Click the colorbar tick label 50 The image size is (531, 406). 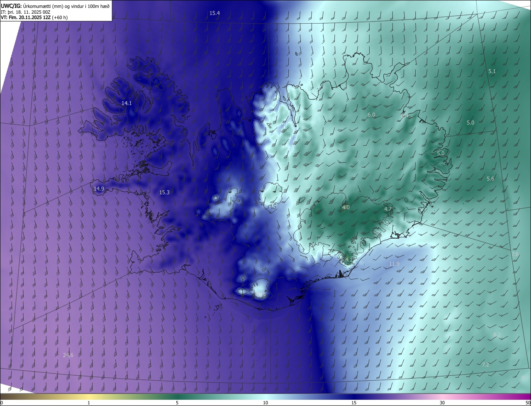click(528, 403)
